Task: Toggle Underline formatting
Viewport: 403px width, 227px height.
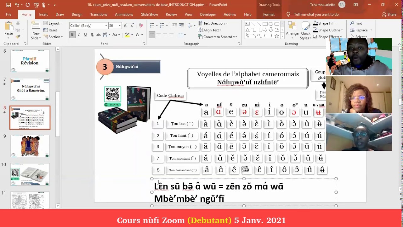Action: click(85, 35)
